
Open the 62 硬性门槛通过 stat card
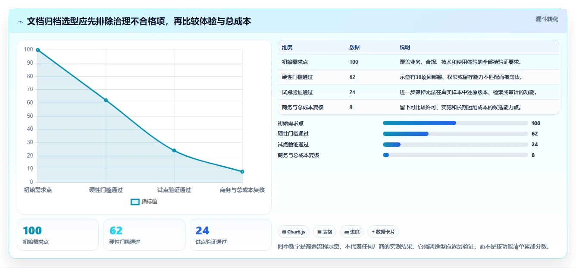point(144,235)
